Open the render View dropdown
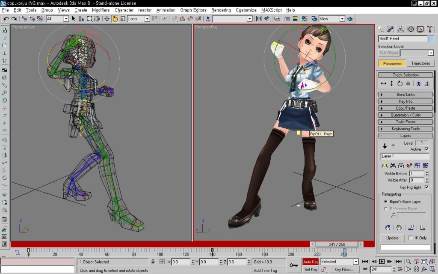The image size is (438, 274). [x=342, y=19]
